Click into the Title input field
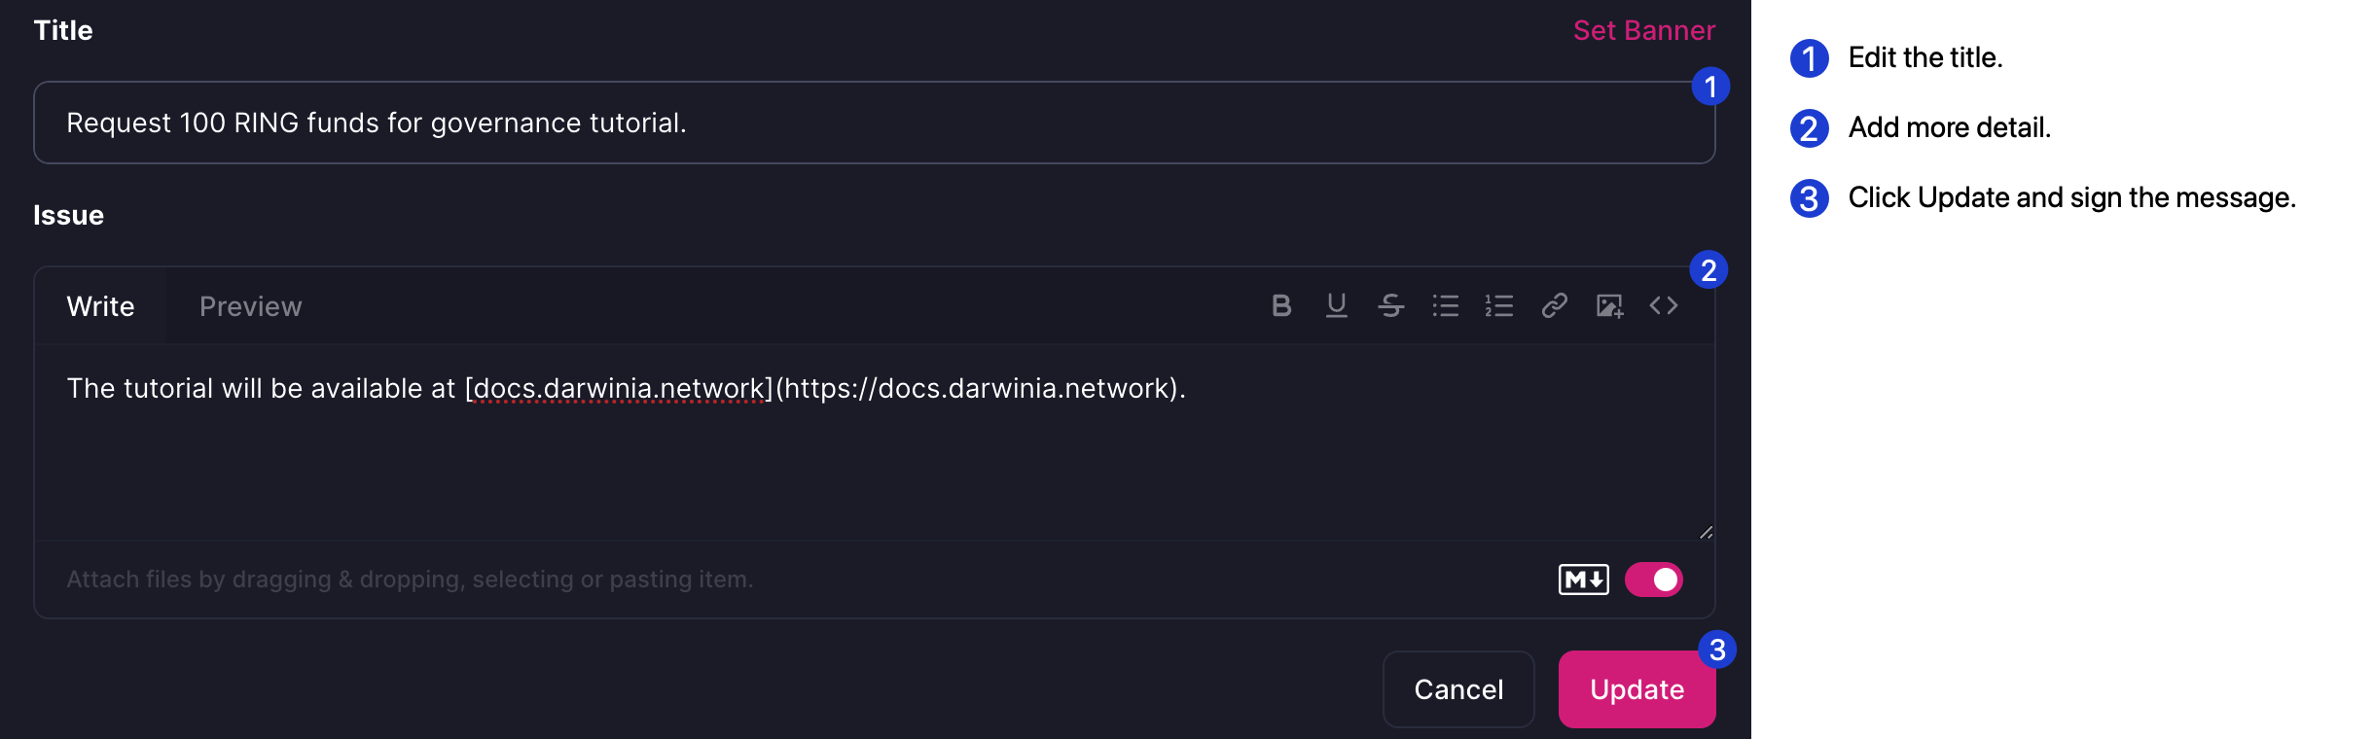Image resolution: width=2374 pixels, height=739 pixels. tap(874, 123)
